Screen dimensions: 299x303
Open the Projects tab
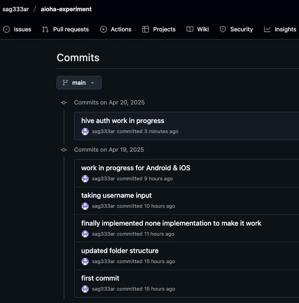click(159, 29)
